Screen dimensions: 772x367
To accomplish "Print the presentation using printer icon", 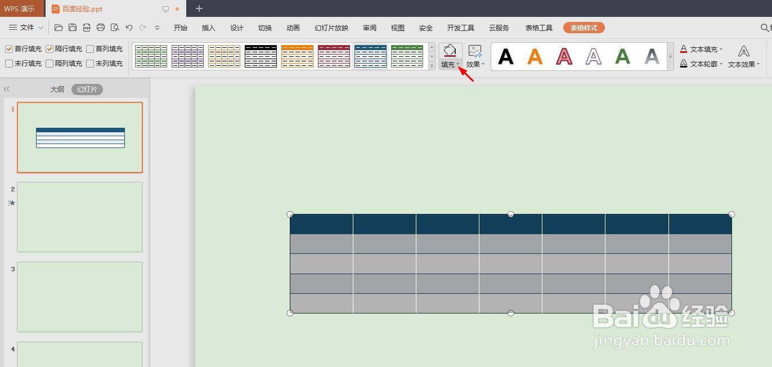I will pos(101,28).
